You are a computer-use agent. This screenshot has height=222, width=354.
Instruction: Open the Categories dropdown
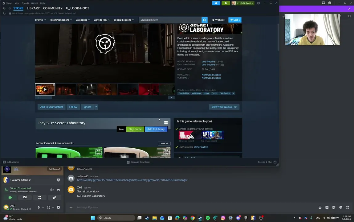click(x=83, y=20)
